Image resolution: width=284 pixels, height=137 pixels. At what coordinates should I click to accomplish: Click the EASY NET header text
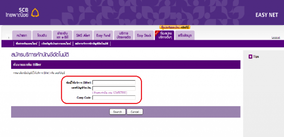(x=267, y=15)
